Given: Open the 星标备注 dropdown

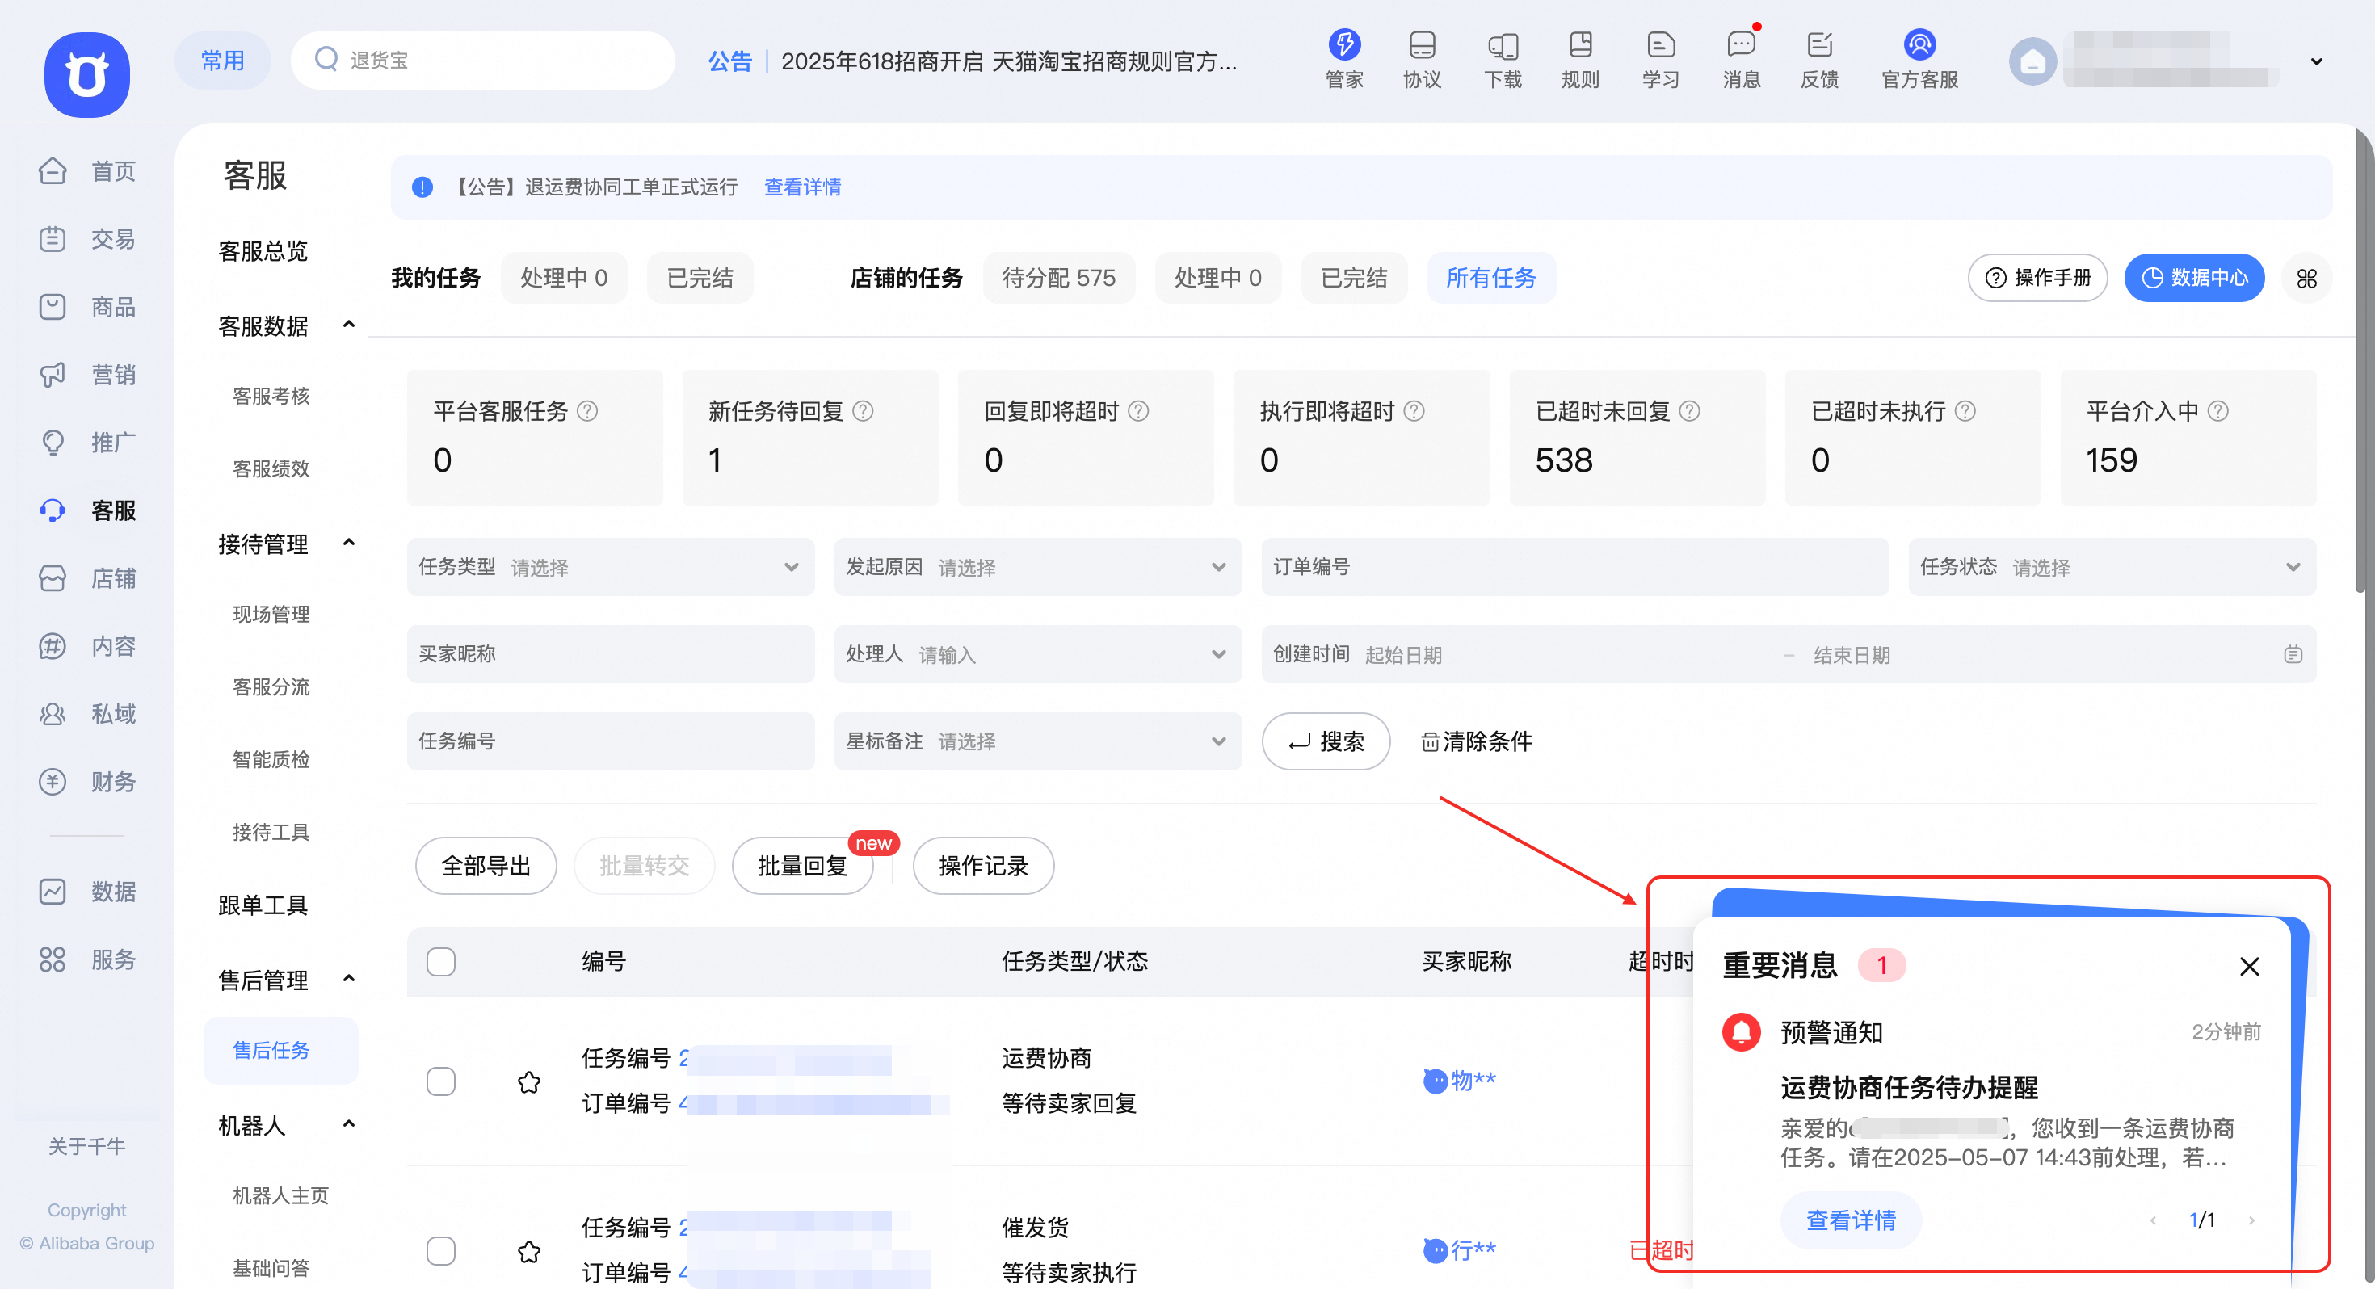Looking at the screenshot, I should 1037,741.
